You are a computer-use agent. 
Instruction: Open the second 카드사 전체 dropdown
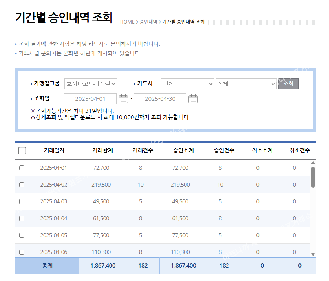click(x=246, y=84)
